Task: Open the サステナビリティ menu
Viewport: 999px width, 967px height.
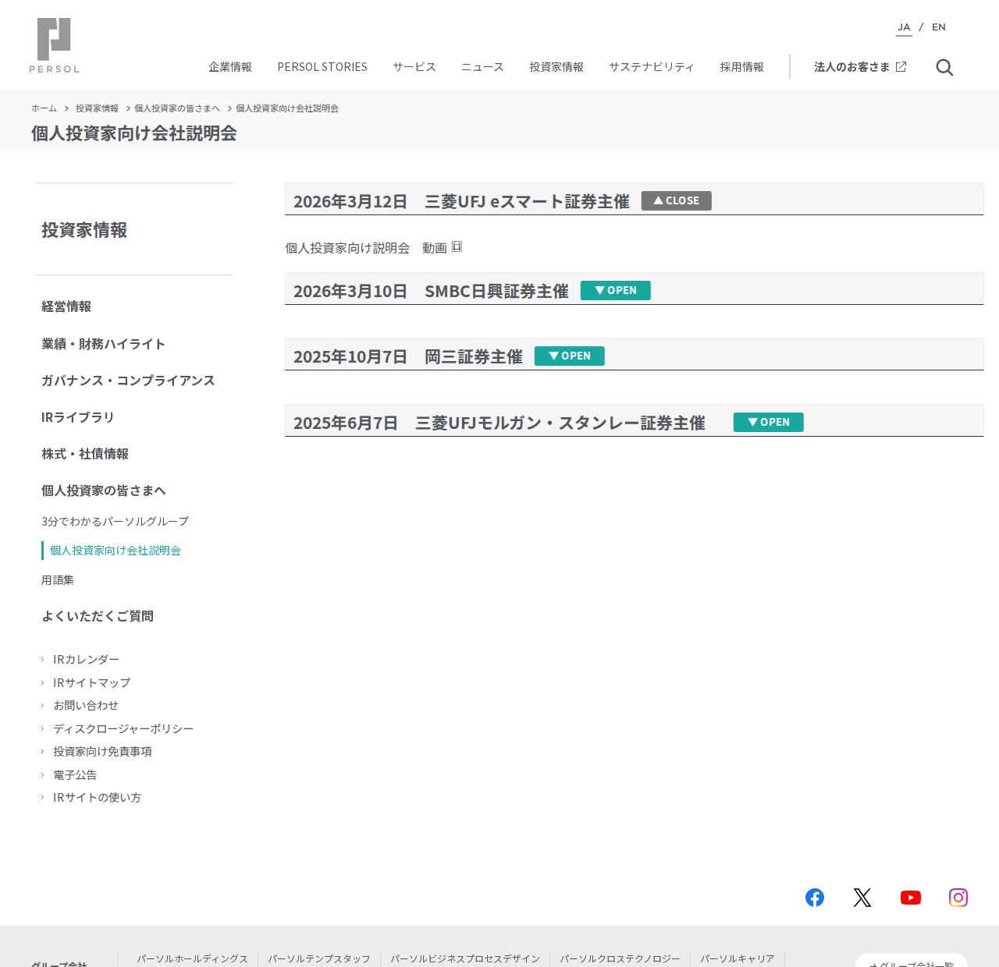Action: pyautogui.click(x=652, y=67)
